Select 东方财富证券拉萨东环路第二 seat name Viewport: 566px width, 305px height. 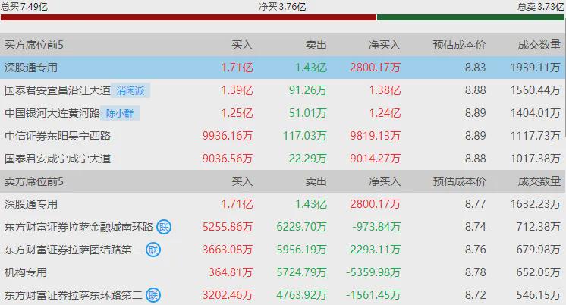tap(74, 295)
